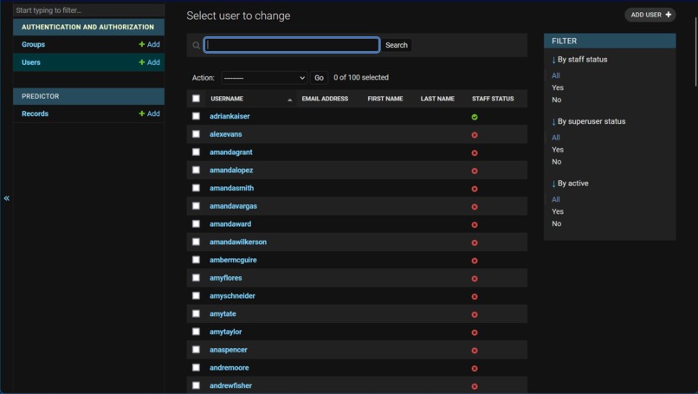Click the magnifier icon in the search bar
The height and width of the screenshot is (394, 698).
click(x=196, y=45)
